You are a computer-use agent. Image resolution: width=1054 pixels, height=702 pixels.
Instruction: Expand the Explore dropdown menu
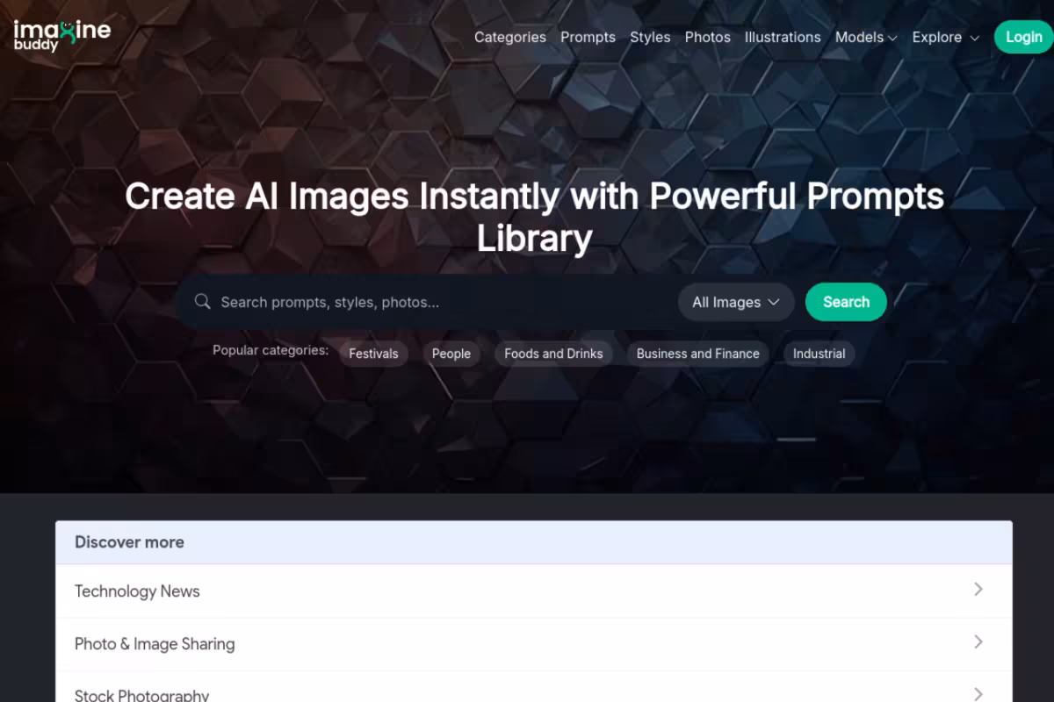[945, 37]
